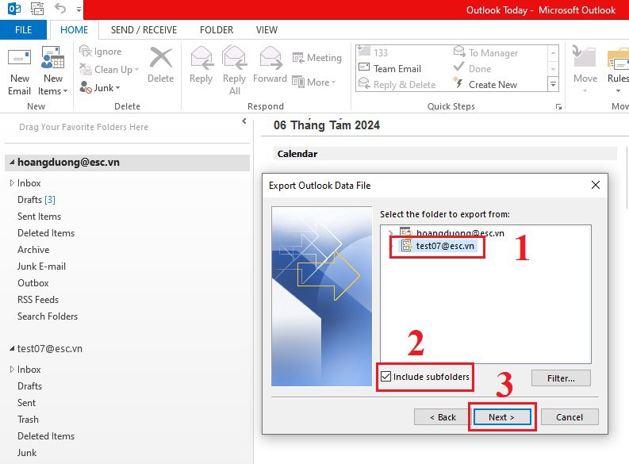Select hoangduong@esc.vn in the export dialog

460,232
